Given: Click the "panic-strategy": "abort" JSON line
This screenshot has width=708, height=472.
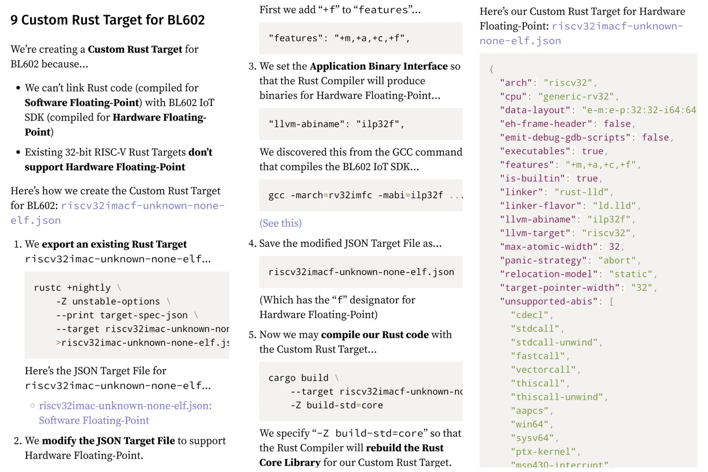Looking at the screenshot, I should click(x=570, y=261).
